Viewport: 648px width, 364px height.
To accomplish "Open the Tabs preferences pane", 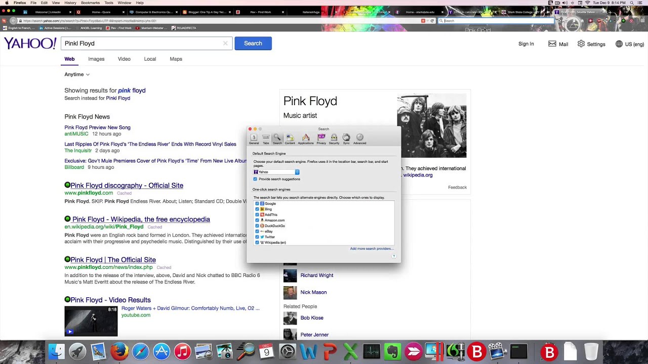I will pos(266,139).
